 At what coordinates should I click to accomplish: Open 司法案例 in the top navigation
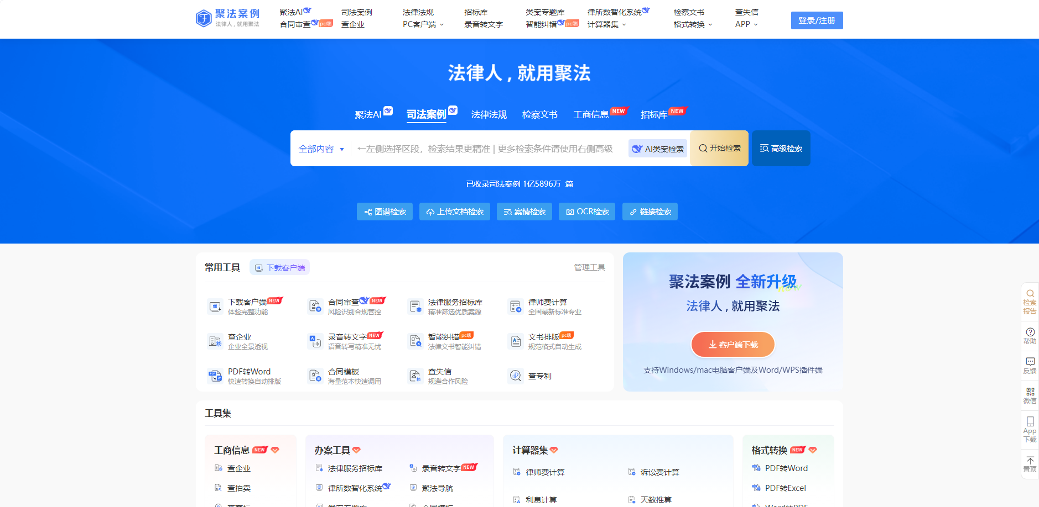click(357, 12)
